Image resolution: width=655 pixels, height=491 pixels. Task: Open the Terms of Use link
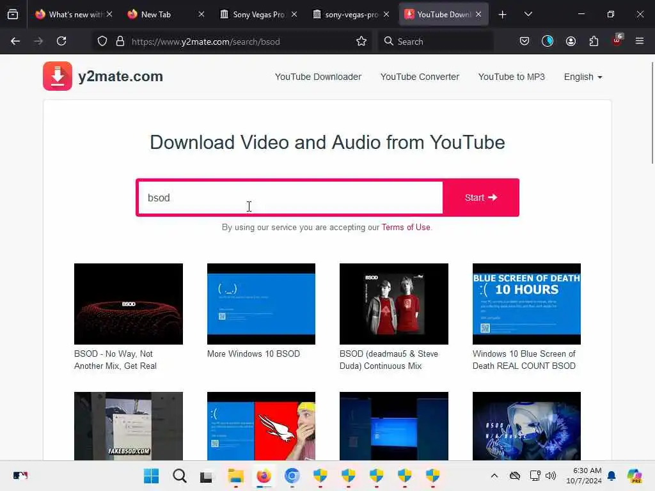[x=406, y=227]
